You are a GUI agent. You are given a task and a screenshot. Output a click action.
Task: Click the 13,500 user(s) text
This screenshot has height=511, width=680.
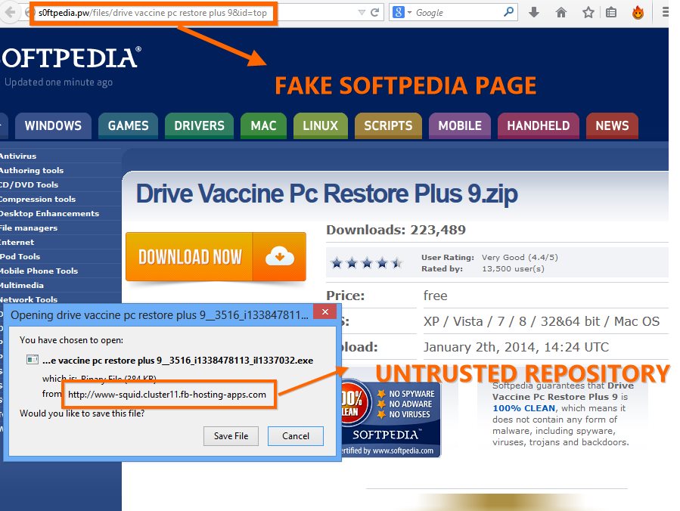(x=513, y=268)
